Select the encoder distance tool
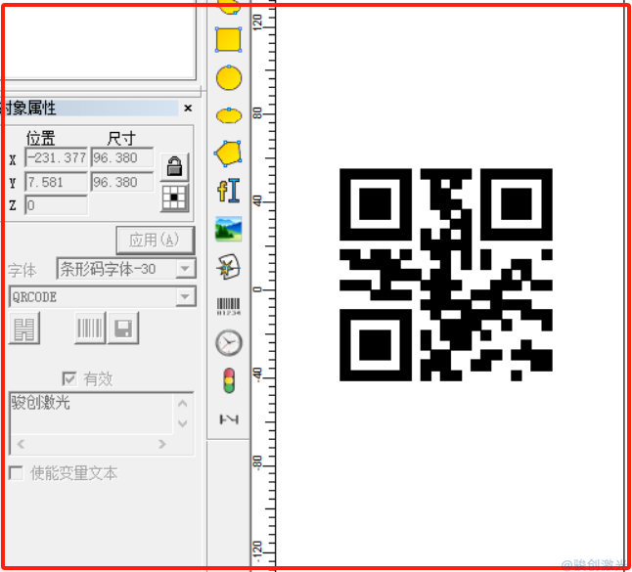The image size is (632, 572). 229,419
